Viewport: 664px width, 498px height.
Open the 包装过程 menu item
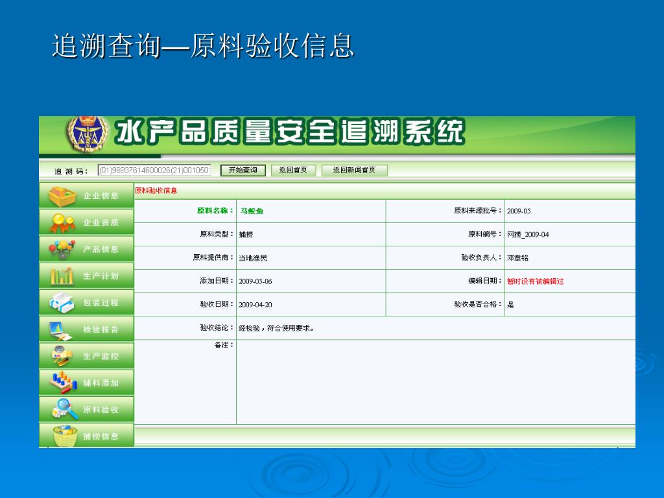[x=86, y=302]
